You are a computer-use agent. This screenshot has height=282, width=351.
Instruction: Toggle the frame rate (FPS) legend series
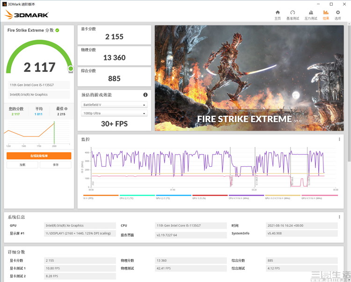[101, 197]
